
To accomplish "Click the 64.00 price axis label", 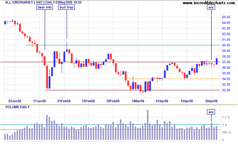I will pyautogui.click(x=226, y=23).
